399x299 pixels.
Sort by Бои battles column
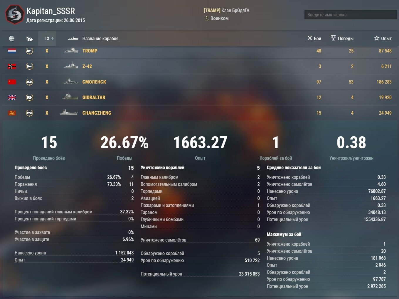click(314, 38)
